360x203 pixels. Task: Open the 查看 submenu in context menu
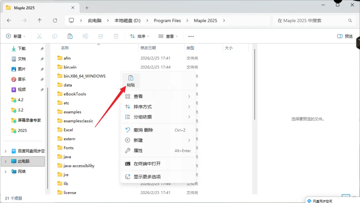click(158, 96)
